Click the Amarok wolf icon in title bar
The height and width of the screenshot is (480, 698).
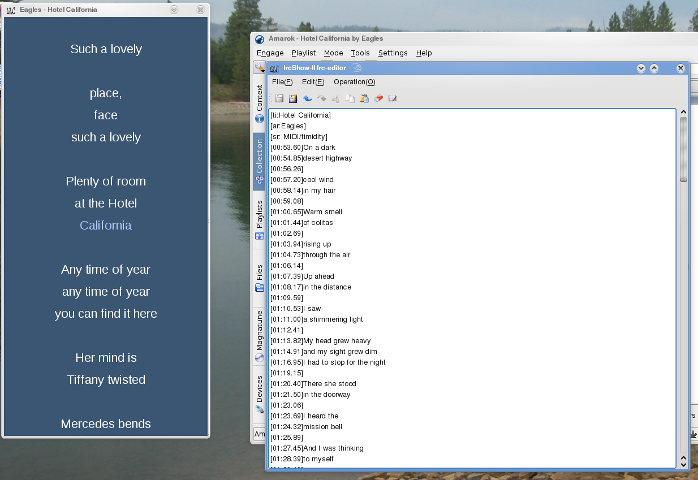260,39
